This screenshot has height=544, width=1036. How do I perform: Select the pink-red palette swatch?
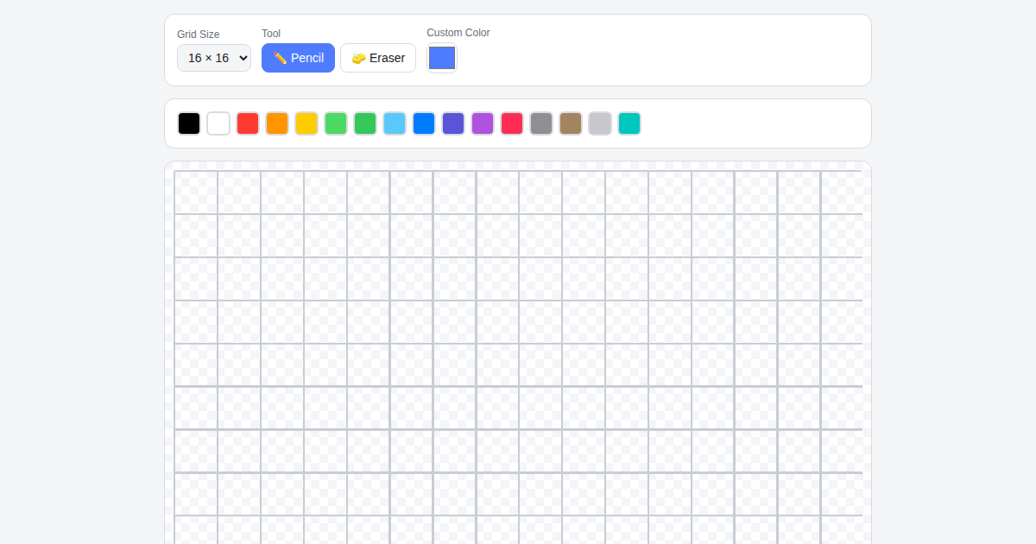pos(512,123)
